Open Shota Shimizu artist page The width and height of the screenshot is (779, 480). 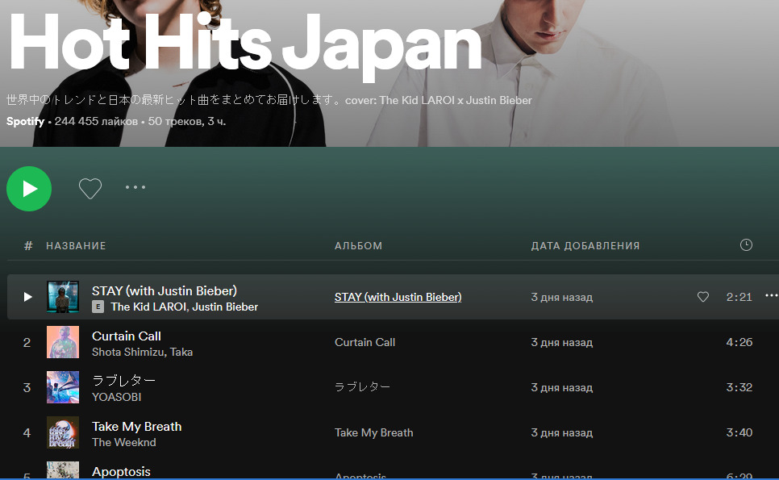(x=128, y=352)
